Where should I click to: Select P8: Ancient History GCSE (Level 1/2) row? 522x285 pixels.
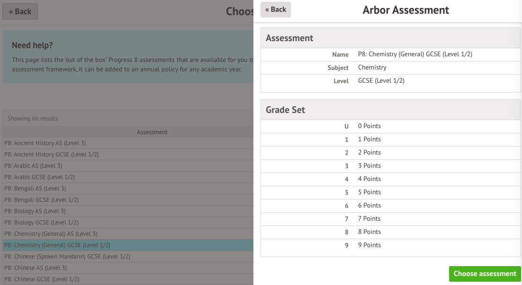[51, 155]
